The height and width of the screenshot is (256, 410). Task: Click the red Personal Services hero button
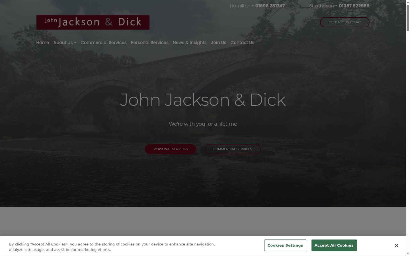[x=171, y=149]
